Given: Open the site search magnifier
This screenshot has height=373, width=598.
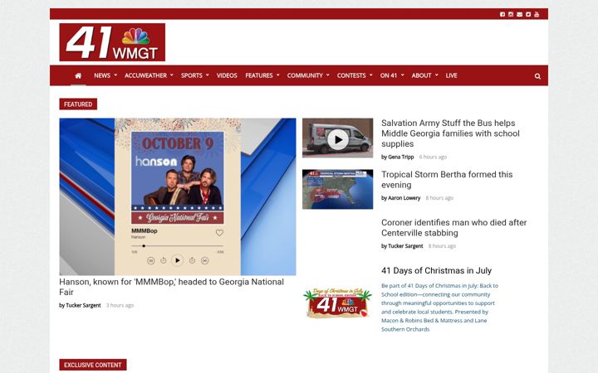Looking at the screenshot, I should click(537, 76).
